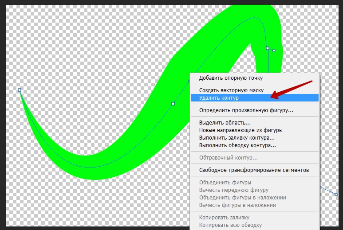Click square anchor point near curve top
Viewport: 343px width, 230px height.
coord(268,48)
